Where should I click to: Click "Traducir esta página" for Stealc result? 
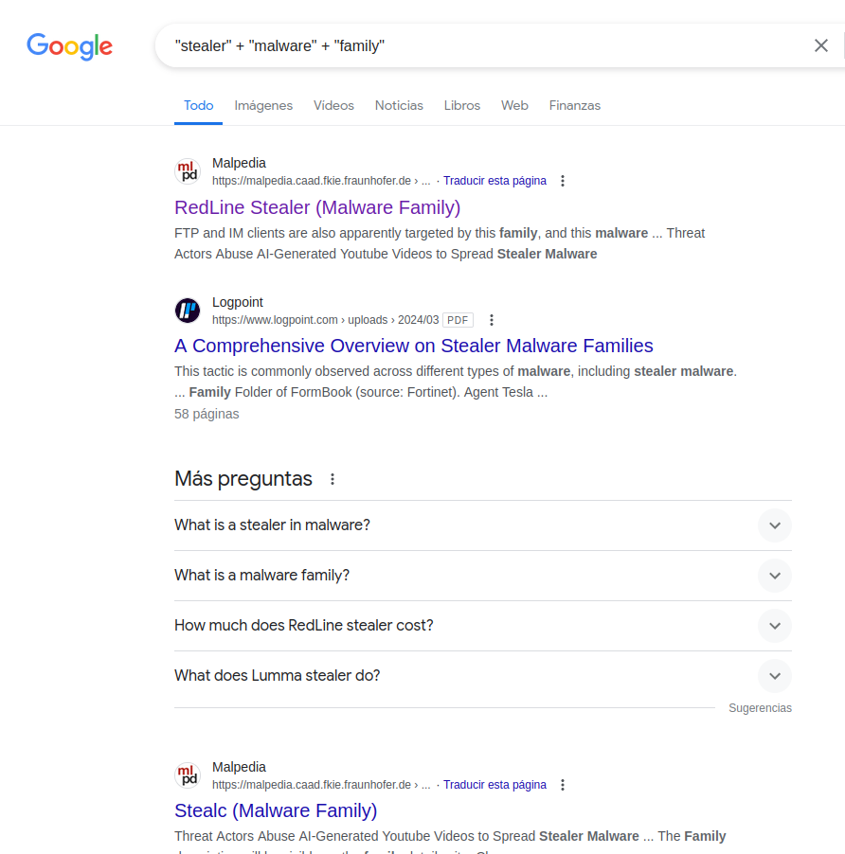(494, 785)
